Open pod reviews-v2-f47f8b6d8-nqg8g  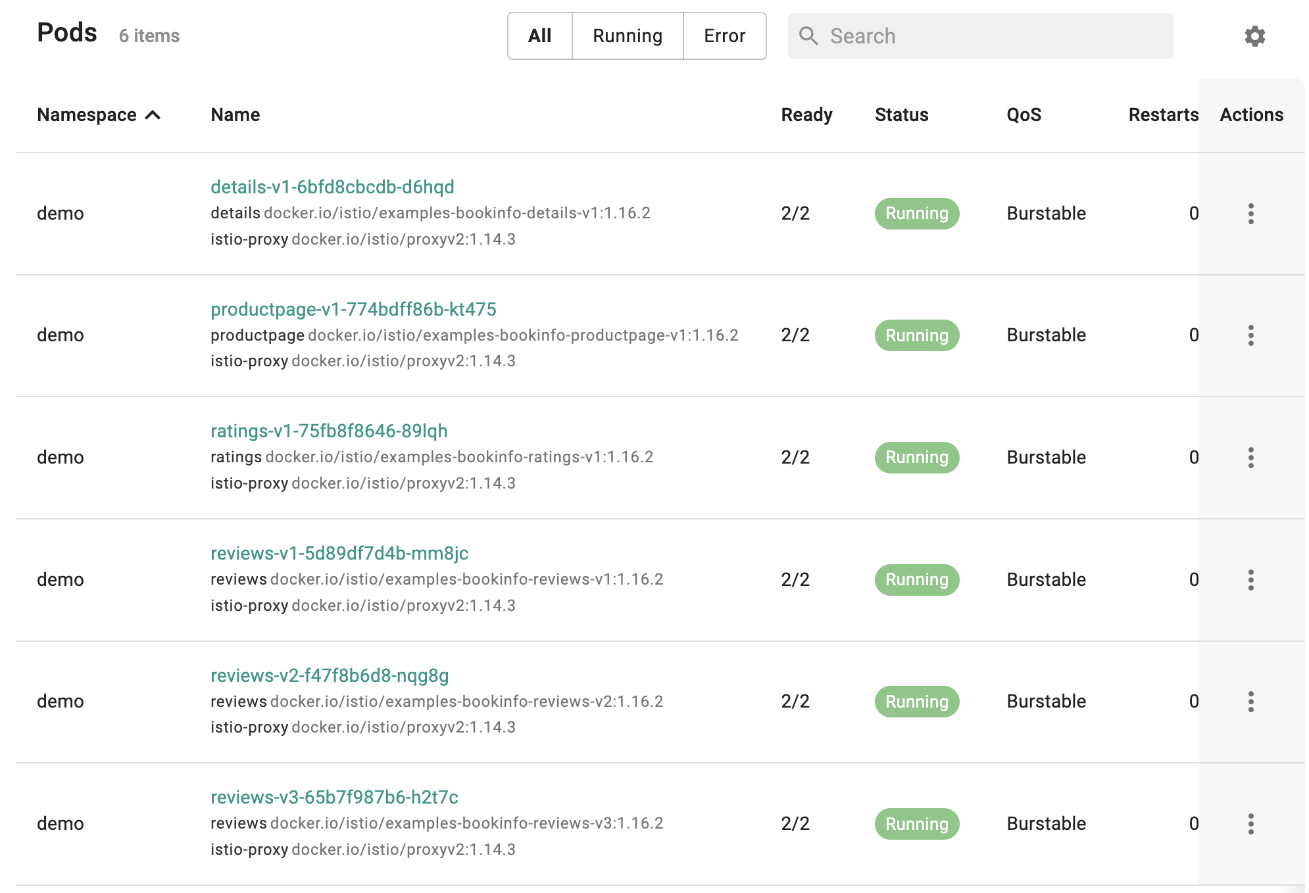coord(330,675)
